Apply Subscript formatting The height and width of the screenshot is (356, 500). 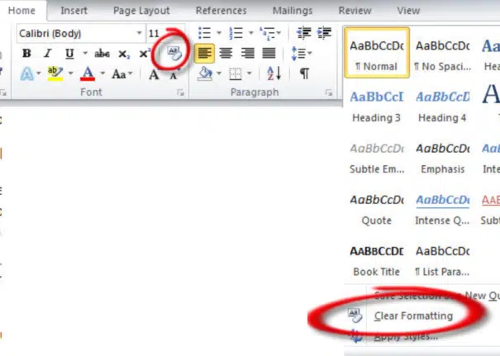tap(124, 54)
